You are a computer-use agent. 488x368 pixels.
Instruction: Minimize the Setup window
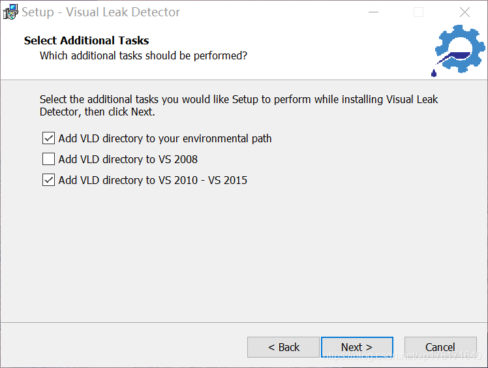click(373, 12)
